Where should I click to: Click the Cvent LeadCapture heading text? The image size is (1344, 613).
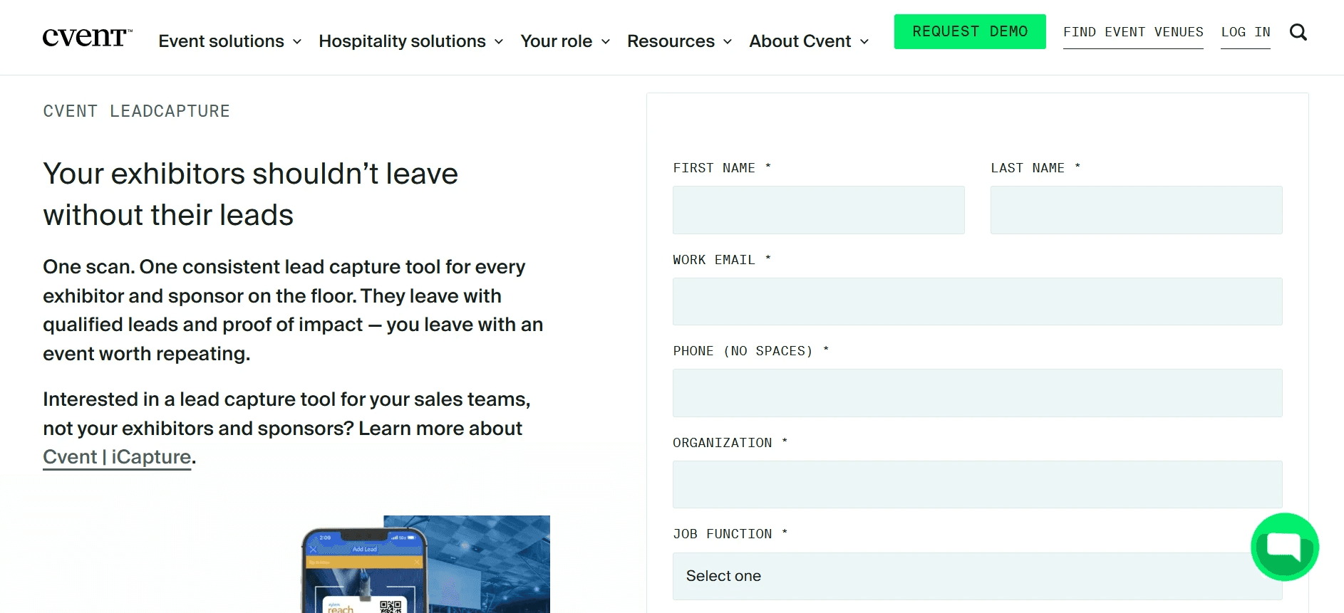point(136,111)
